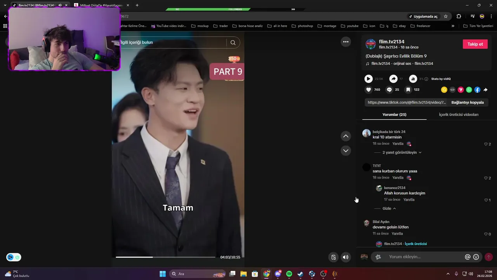Viewport: 497px width, 280px height.
Task: Share video to WhatsApp
Action: [469, 89]
